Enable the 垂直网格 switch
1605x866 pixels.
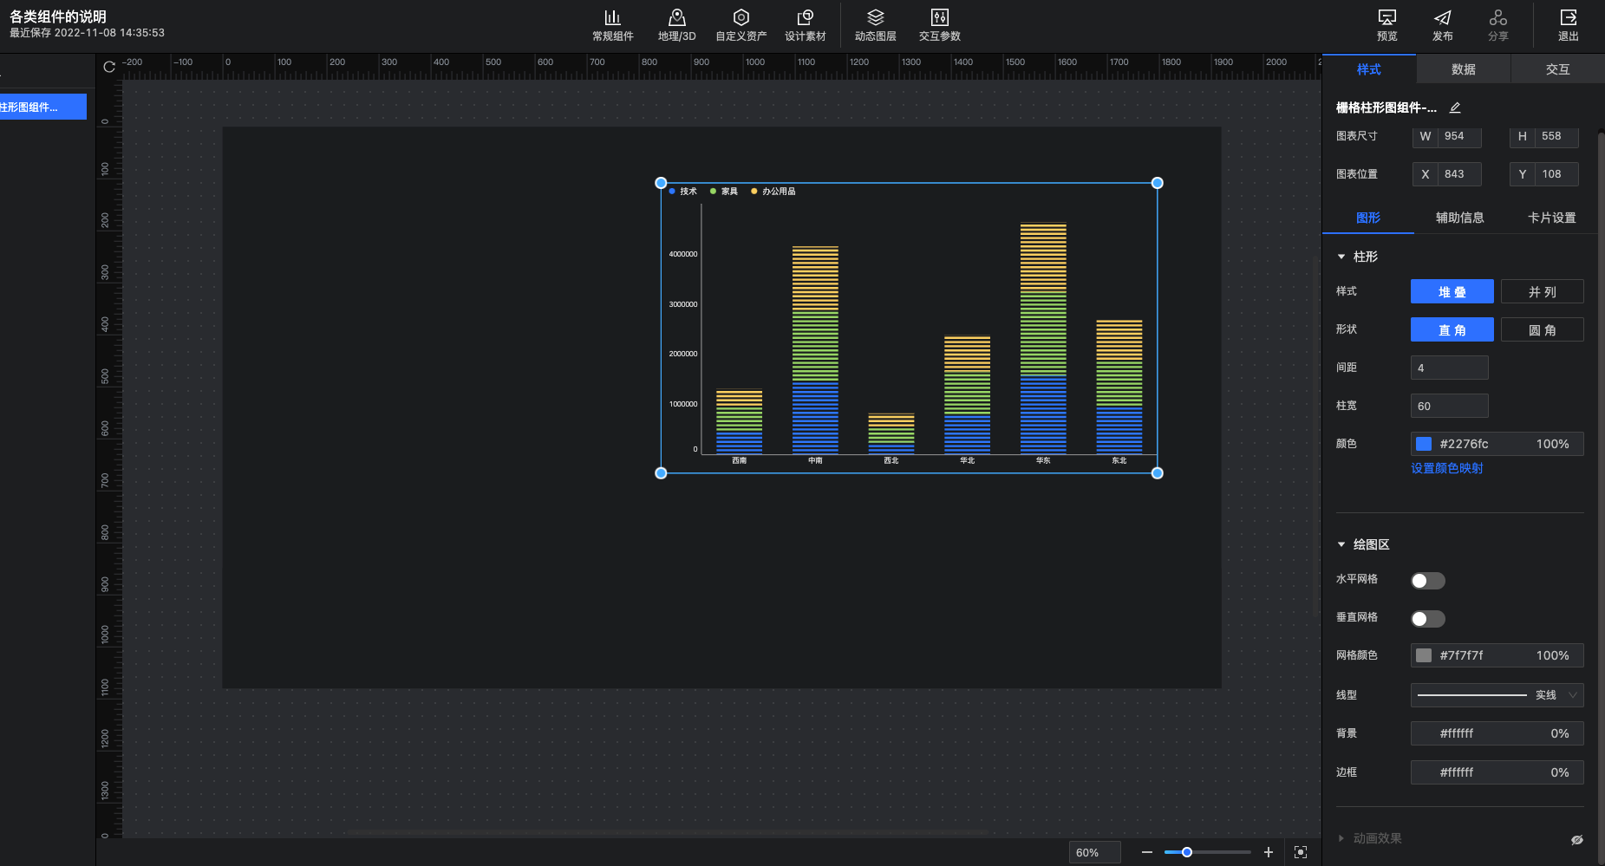point(1428,618)
